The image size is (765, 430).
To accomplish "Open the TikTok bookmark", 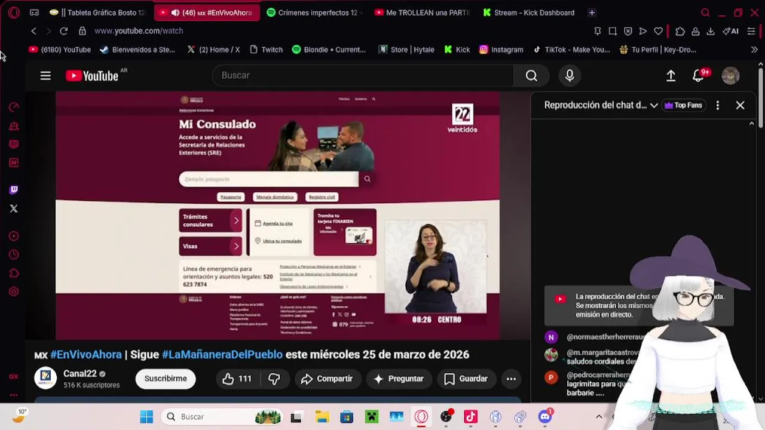I will pyautogui.click(x=572, y=50).
